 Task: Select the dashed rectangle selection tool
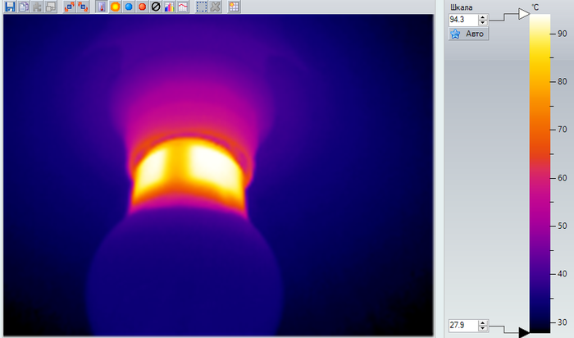[201, 7]
